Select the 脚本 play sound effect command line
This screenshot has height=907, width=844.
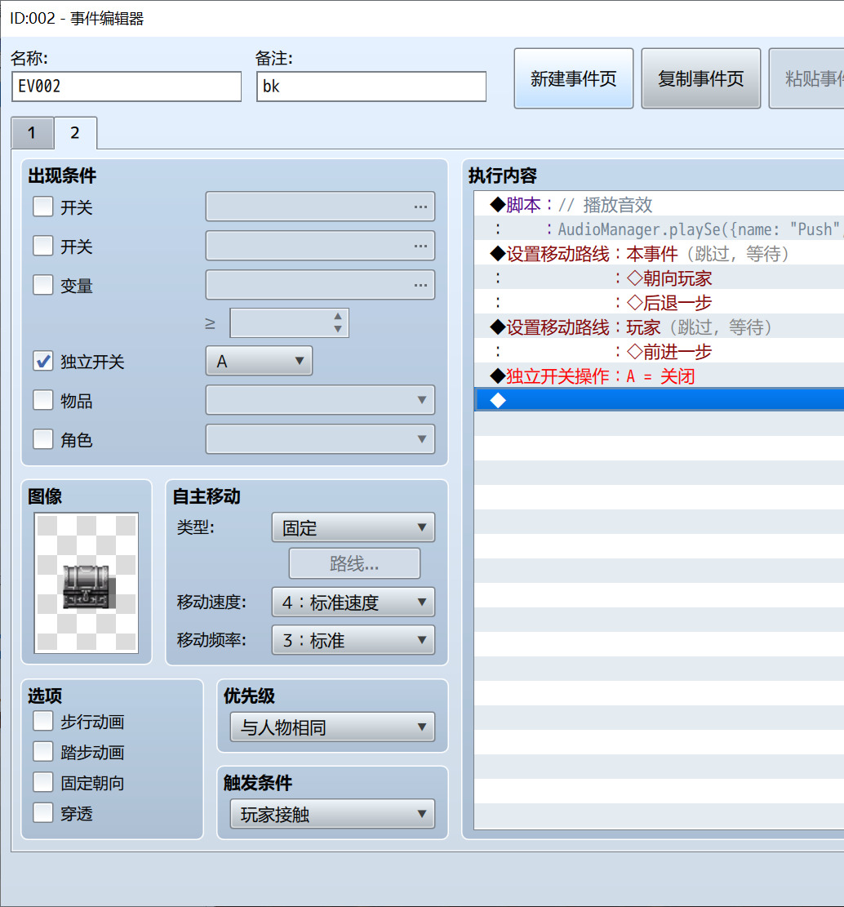[x=659, y=205]
